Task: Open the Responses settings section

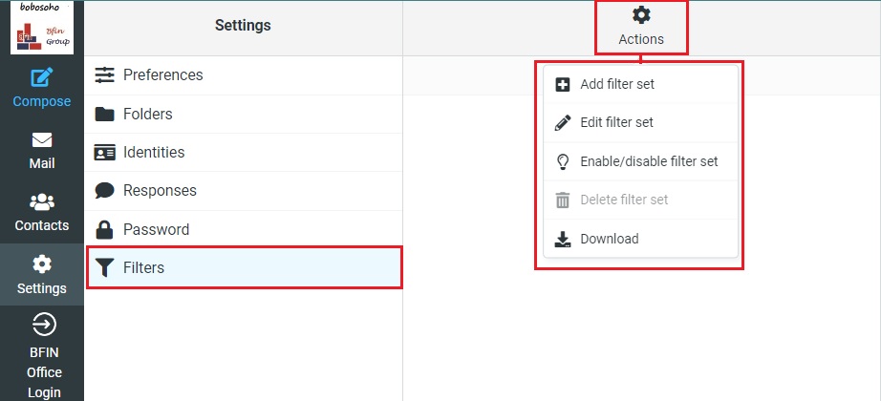Action: 160,190
